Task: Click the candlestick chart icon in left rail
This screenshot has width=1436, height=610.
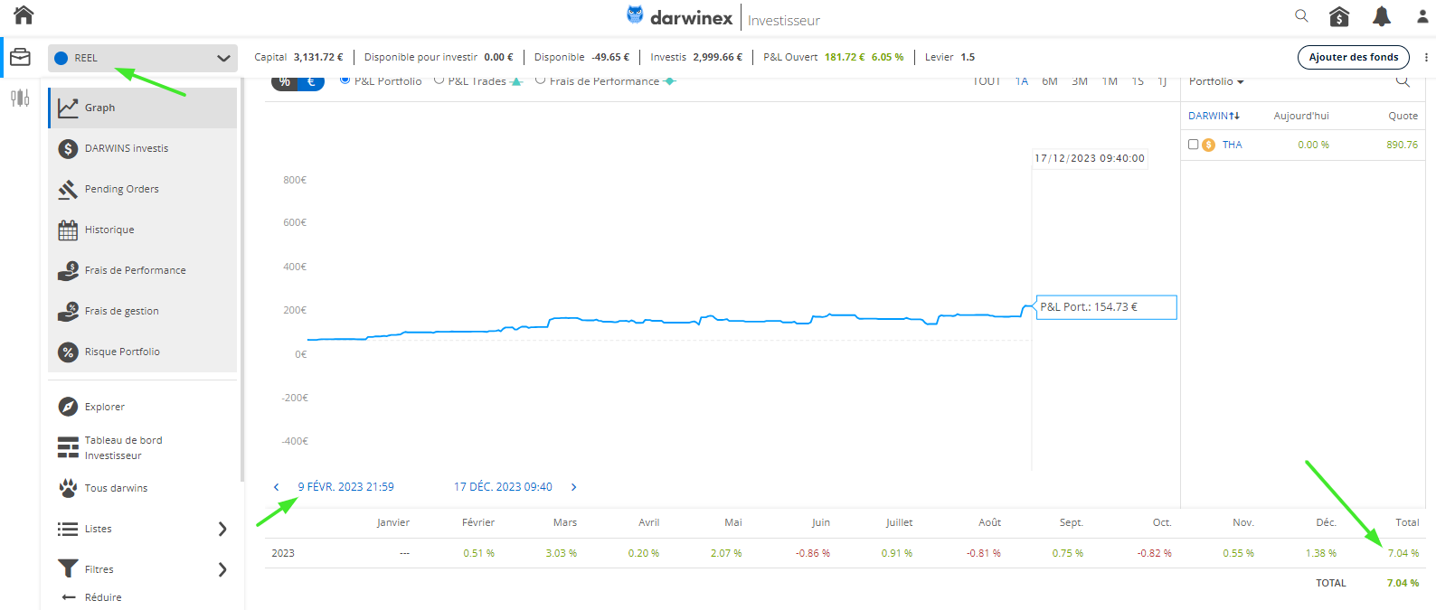Action: pos(20,98)
